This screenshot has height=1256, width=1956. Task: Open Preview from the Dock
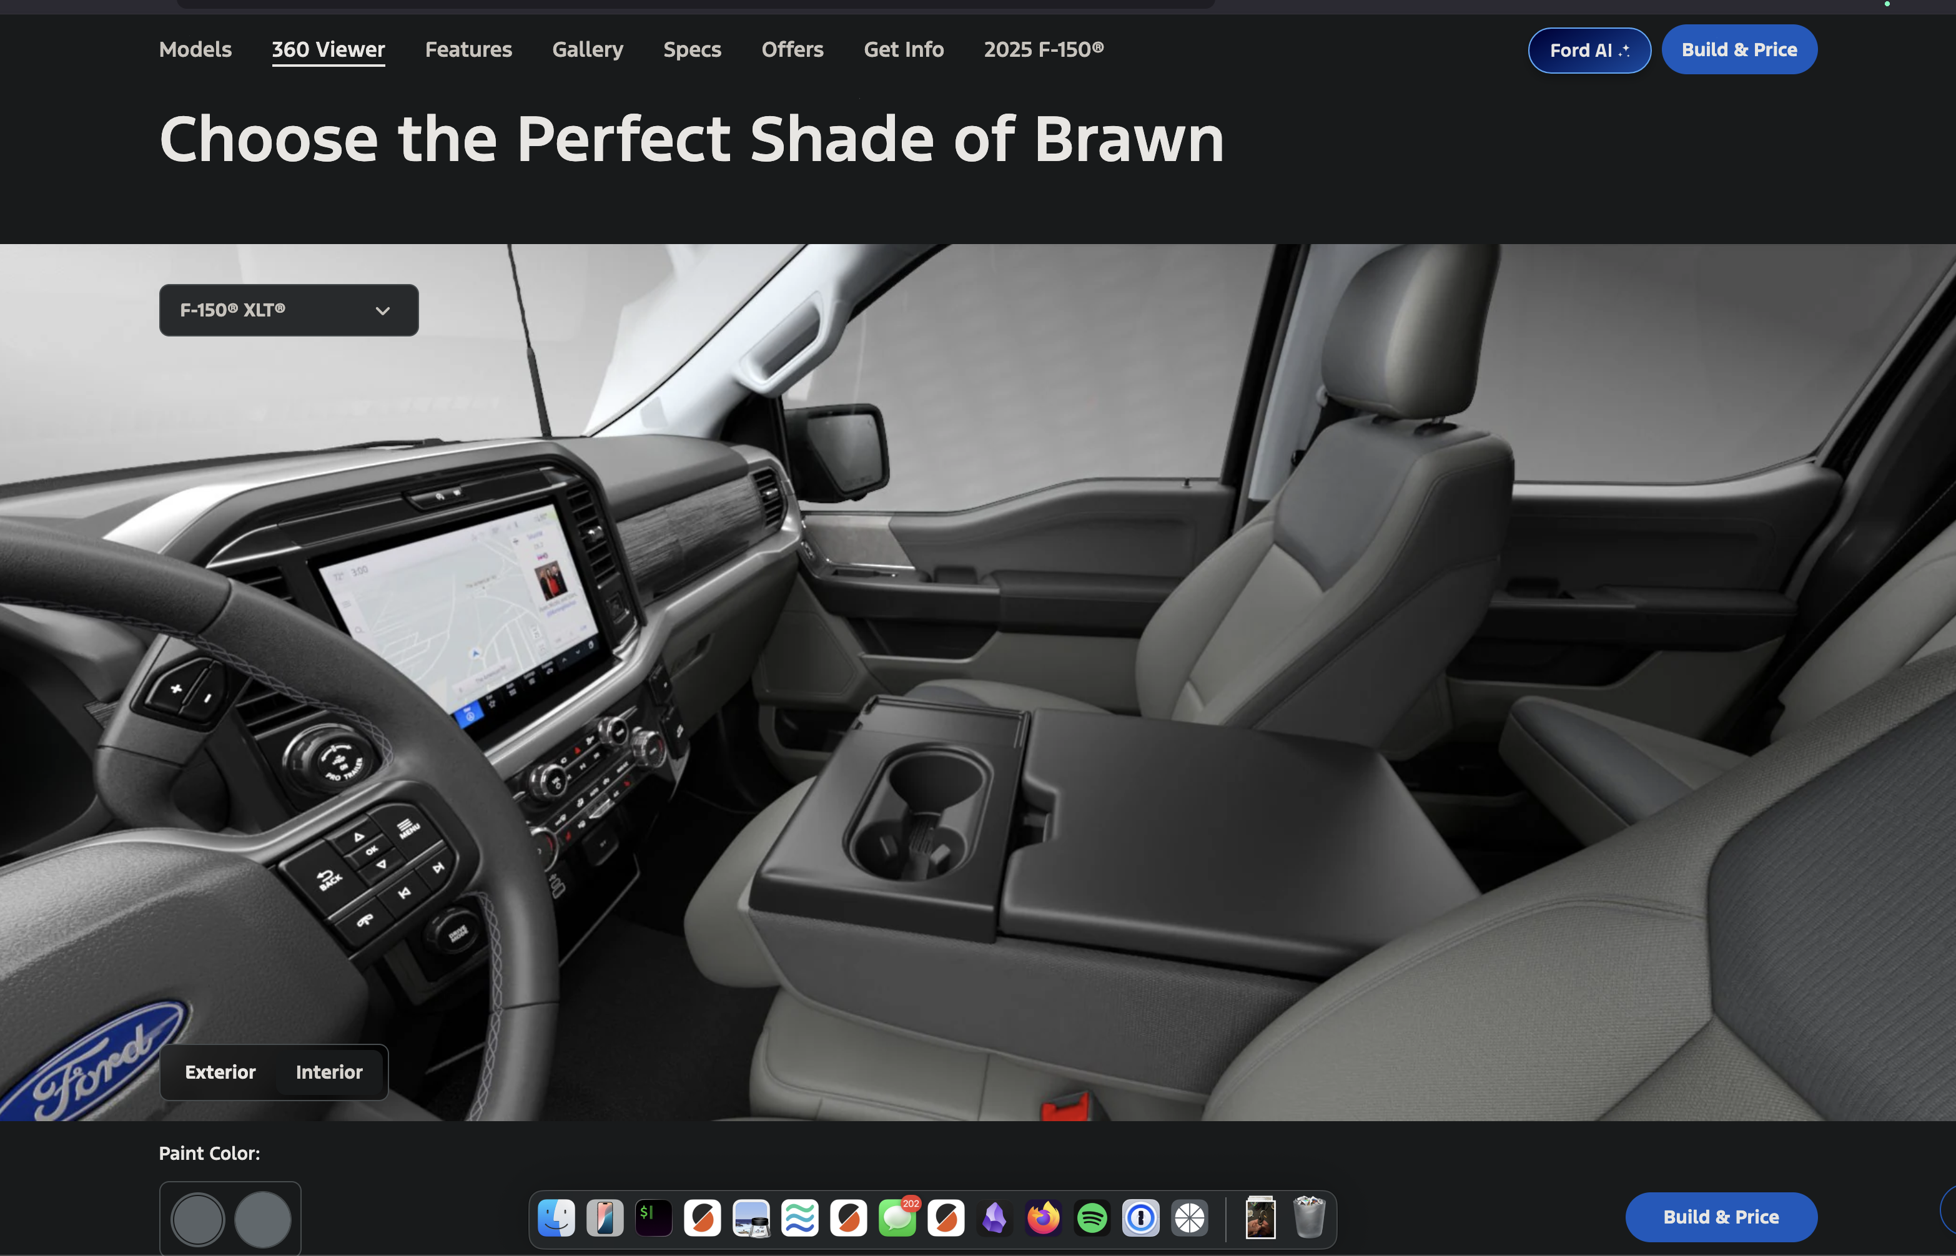tap(751, 1218)
